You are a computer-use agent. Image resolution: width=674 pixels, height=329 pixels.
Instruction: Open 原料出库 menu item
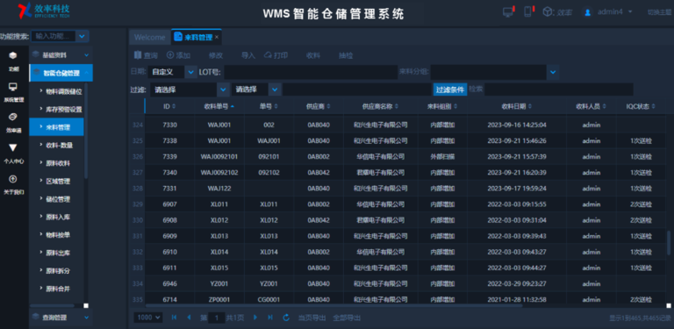58,253
